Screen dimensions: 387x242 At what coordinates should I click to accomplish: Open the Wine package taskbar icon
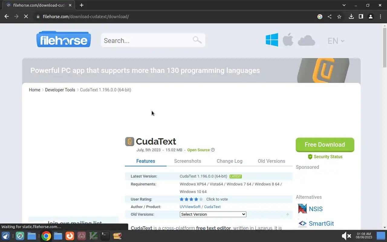117,236
